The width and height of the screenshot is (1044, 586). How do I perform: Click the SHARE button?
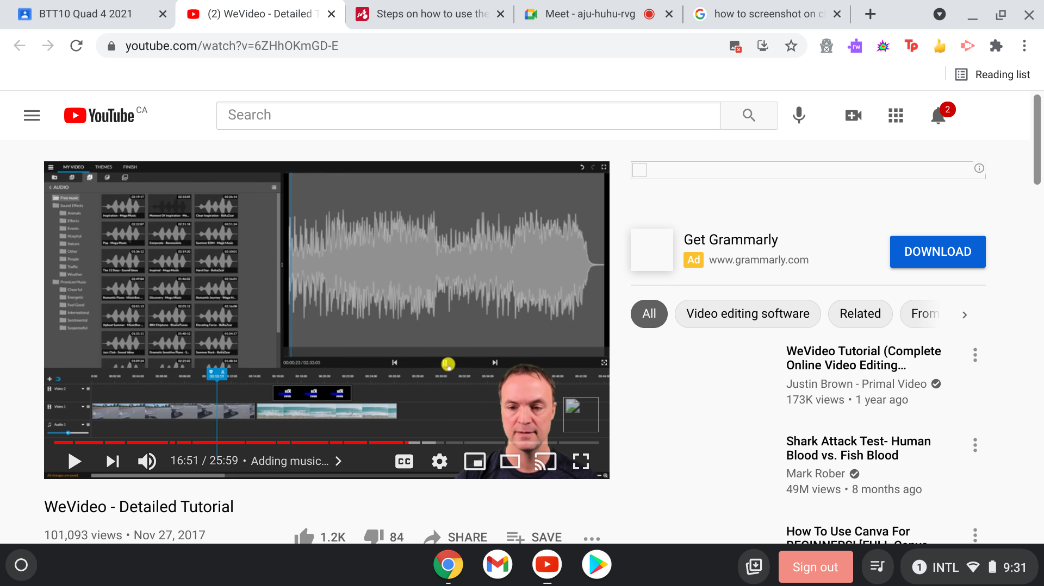pos(456,537)
